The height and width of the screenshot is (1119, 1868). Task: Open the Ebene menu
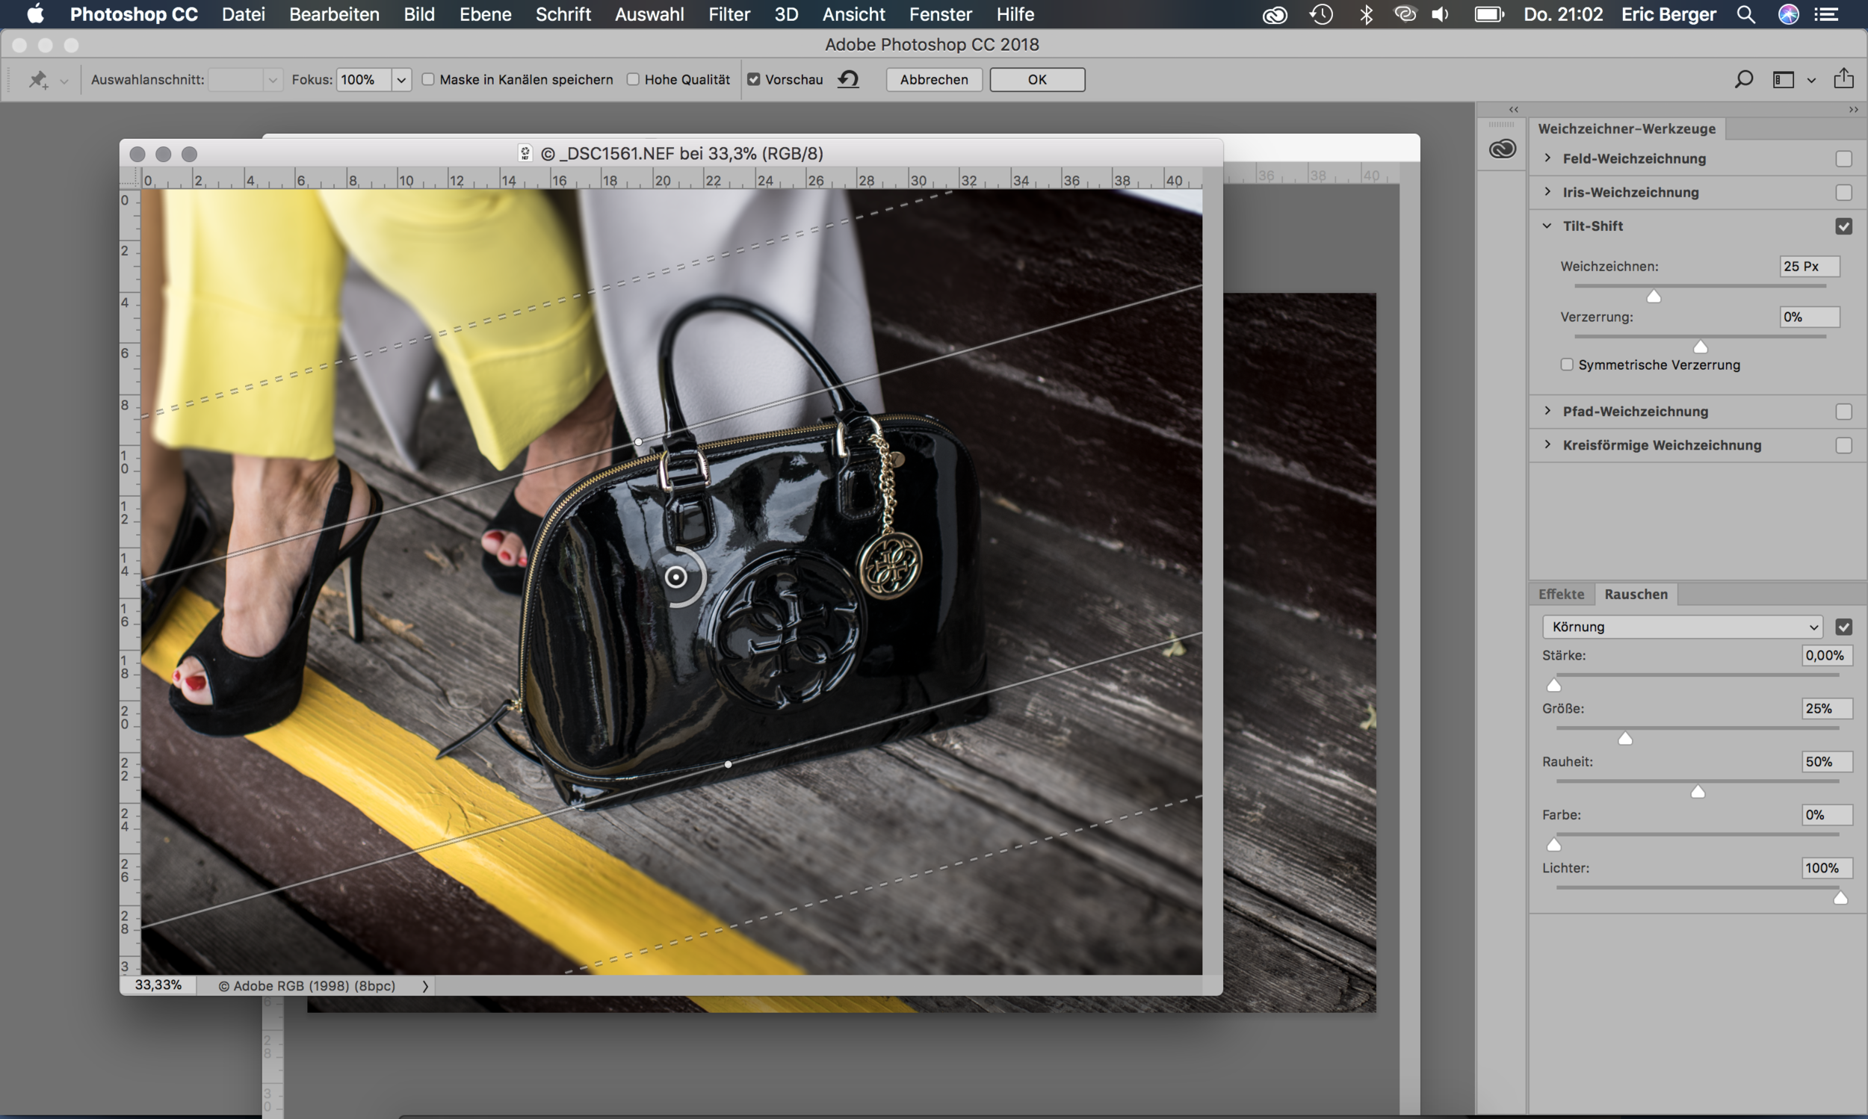point(486,14)
